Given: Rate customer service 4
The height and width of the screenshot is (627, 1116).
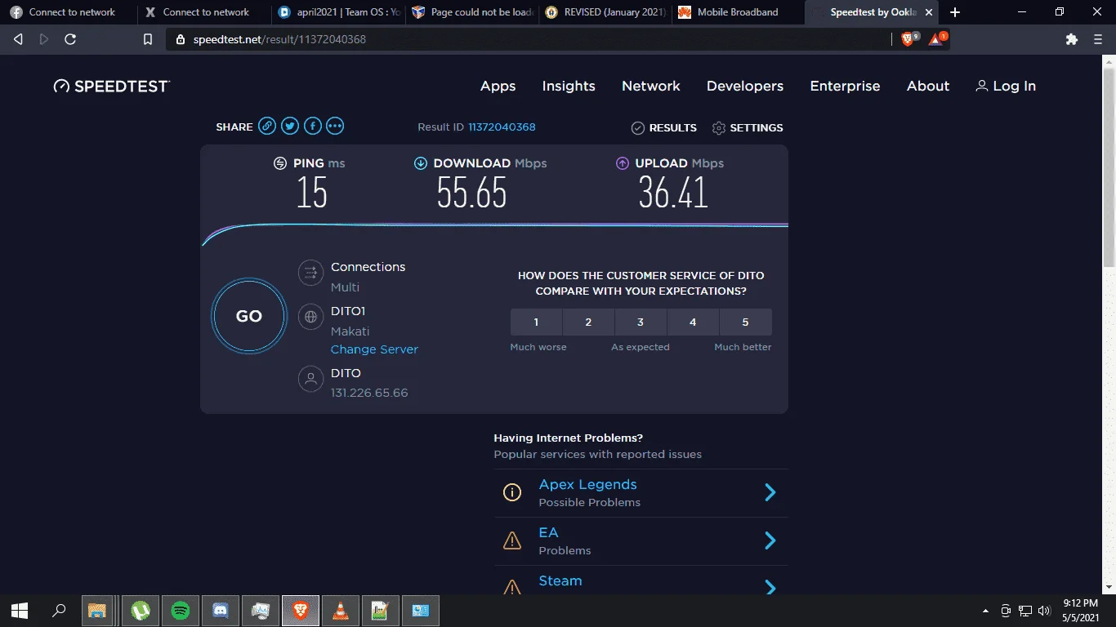Looking at the screenshot, I should [693, 322].
